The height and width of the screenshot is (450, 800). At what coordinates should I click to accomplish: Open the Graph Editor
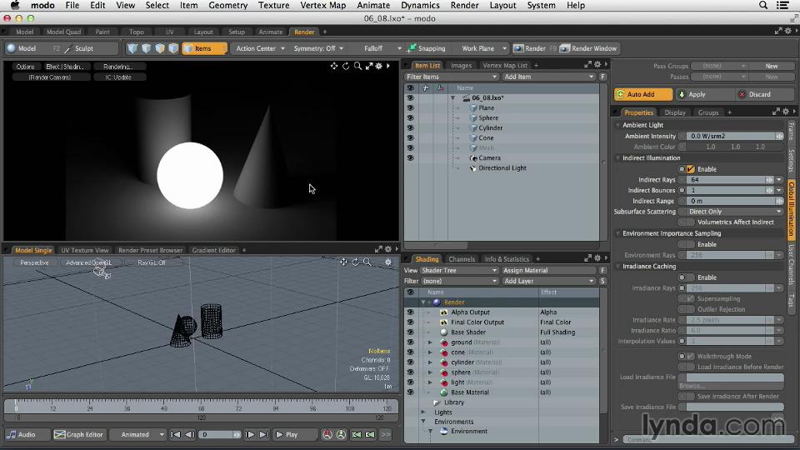click(79, 434)
